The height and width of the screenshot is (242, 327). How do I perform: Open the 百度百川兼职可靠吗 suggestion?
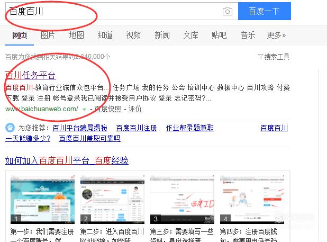click(x=89, y=139)
